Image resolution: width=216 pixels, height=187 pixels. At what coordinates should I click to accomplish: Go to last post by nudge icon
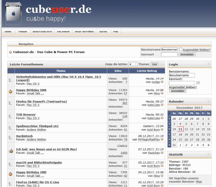click(162, 82)
